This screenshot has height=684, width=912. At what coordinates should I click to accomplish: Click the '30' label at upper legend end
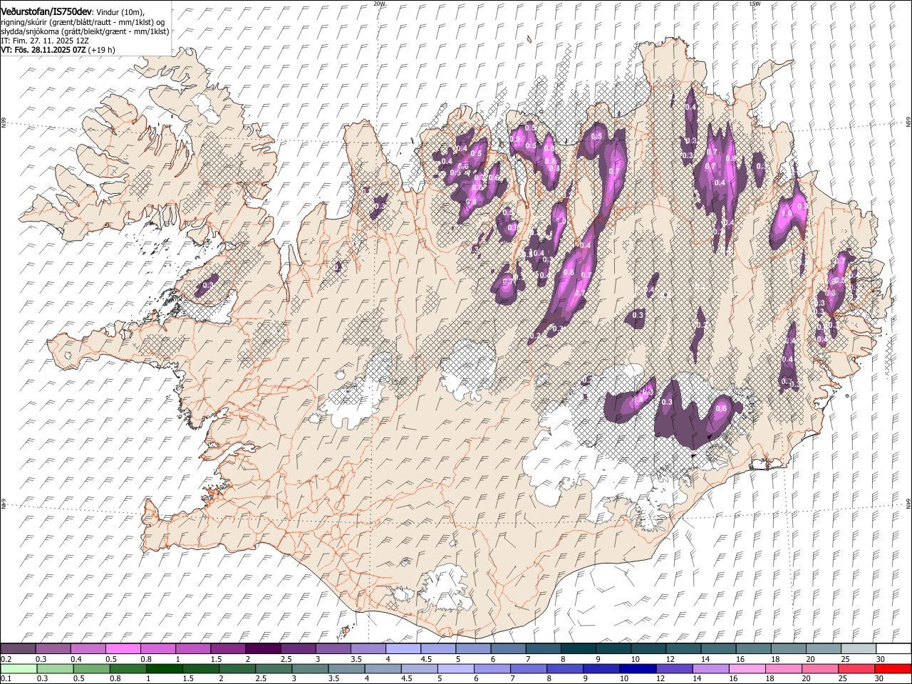click(x=881, y=659)
